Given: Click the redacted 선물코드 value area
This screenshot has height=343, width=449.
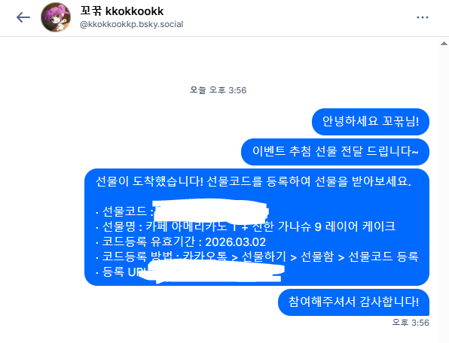Looking at the screenshot, I should pos(210,212).
